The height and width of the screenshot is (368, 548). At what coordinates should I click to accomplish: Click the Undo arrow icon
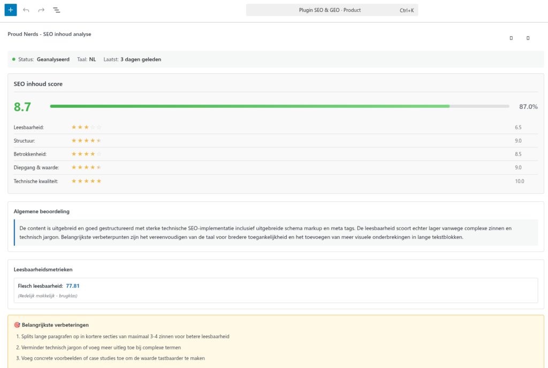click(26, 10)
